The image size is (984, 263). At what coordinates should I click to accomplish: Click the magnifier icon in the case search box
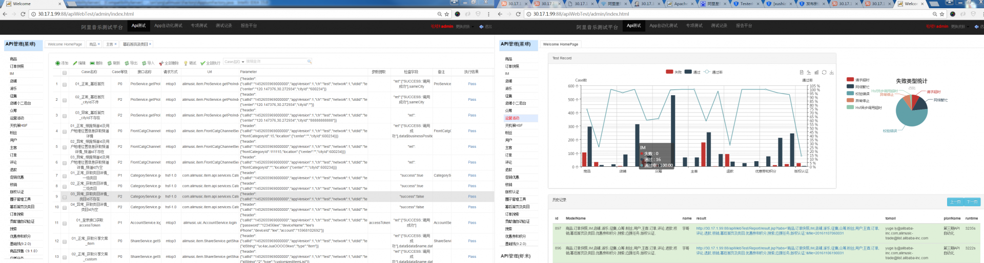(x=310, y=61)
